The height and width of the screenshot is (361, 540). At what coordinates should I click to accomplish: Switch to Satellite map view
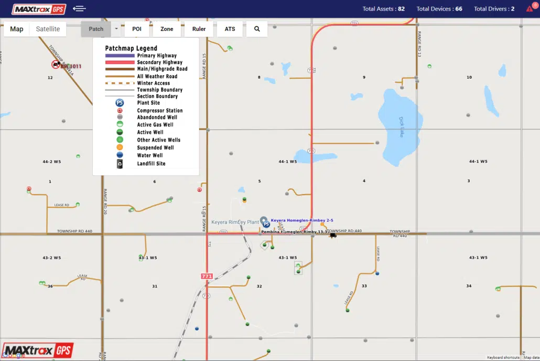(48, 29)
